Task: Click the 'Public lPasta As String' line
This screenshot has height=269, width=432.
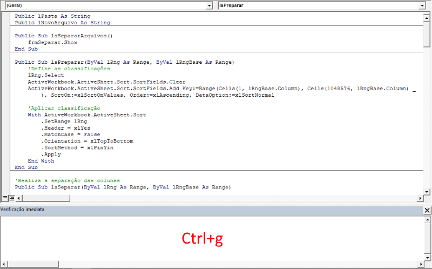Action: (x=52, y=16)
